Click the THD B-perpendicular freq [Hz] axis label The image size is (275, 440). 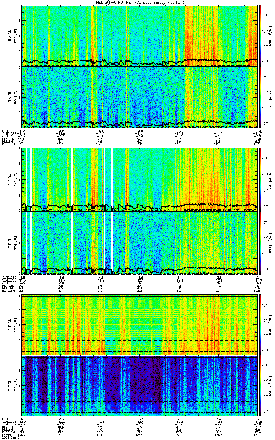point(15,179)
